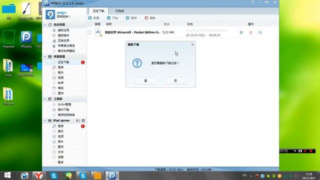The image size is (320, 180).
Task: Open 音频视频转换 in the toolbox
Action: (x=66, y=114)
